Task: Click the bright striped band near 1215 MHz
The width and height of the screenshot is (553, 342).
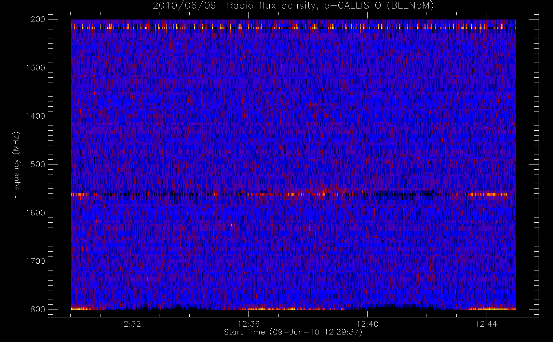Action: click(x=293, y=27)
